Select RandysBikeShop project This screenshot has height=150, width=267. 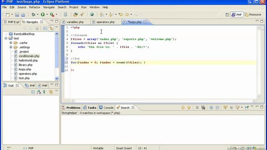(x=24, y=34)
